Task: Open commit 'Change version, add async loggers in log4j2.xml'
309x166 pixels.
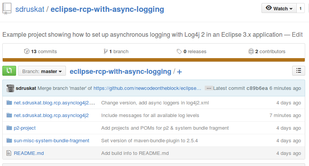Action: (155, 103)
